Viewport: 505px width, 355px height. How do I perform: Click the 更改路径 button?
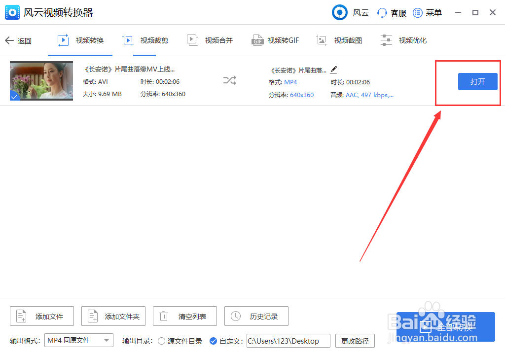(x=355, y=341)
